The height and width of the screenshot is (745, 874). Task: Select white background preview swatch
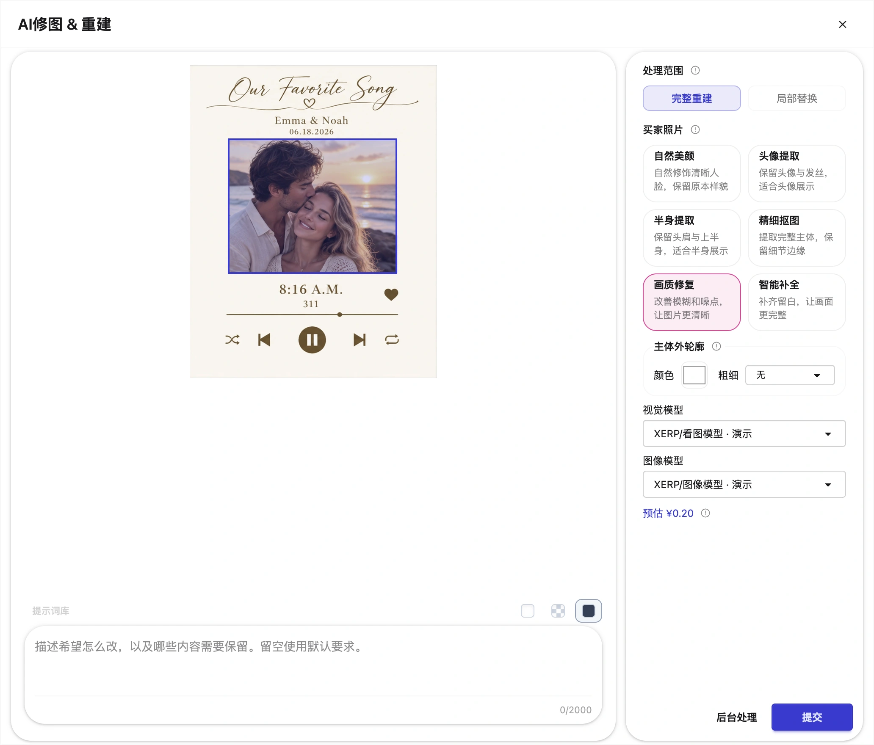coord(528,611)
